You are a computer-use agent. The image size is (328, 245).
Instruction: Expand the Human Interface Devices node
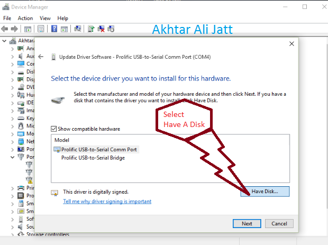(x=12, y=95)
